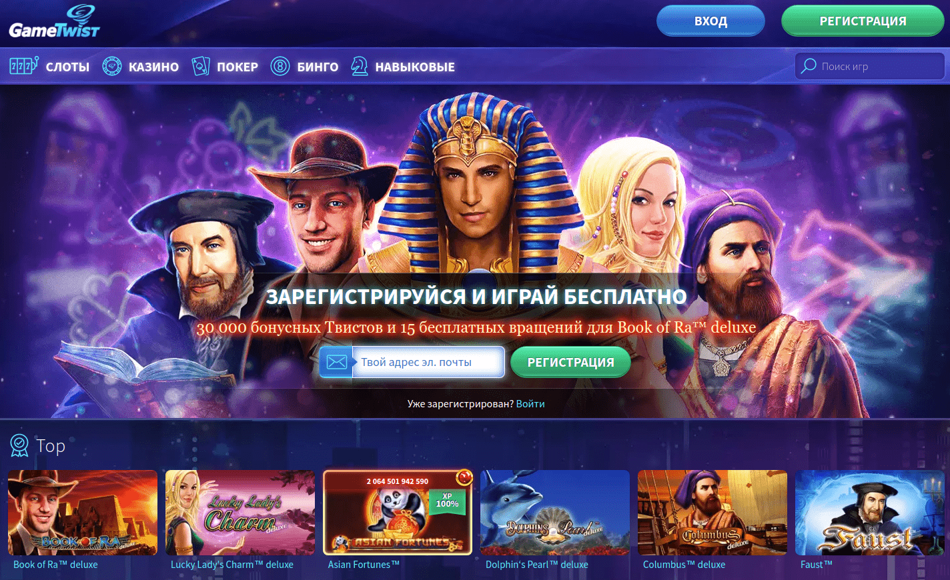Click the Поиск игр search field

click(x=870, y=66)
